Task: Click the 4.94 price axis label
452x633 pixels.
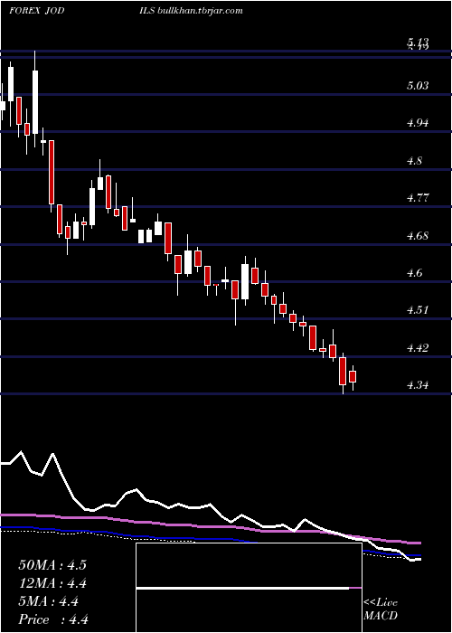Action: 418,123
